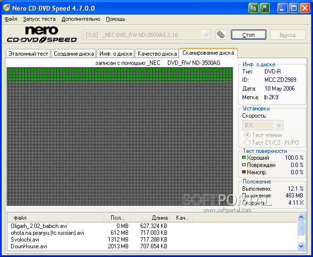The image size is (313, 257).
Task: Maximize the Nero CD-DVD Speed window
Action: [x=294, y=8]
